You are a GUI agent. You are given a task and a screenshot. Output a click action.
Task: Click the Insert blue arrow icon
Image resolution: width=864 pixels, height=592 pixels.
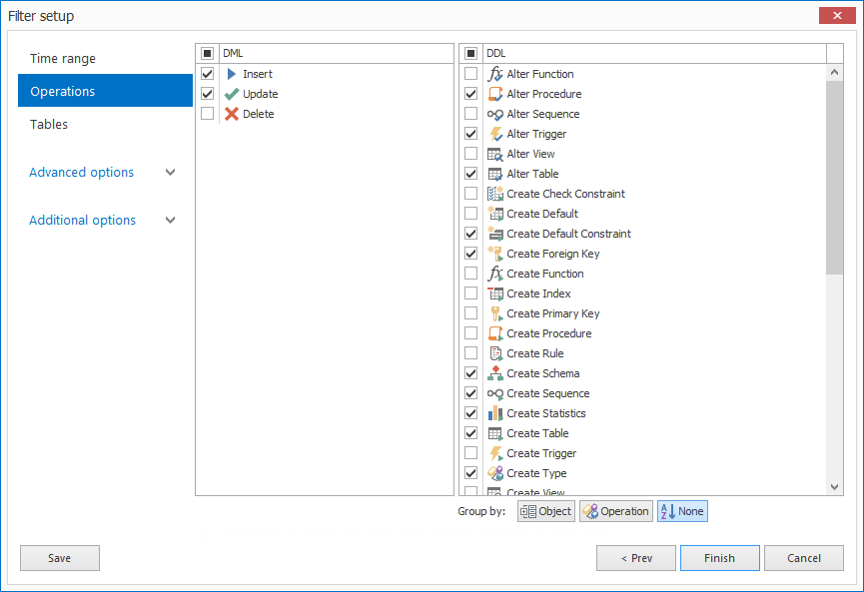click(x=232, y=74)
